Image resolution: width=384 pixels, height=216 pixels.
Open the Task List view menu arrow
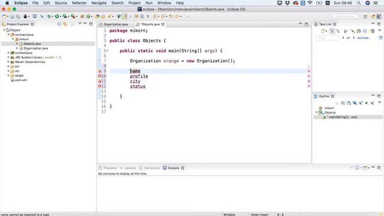(380, 31)
